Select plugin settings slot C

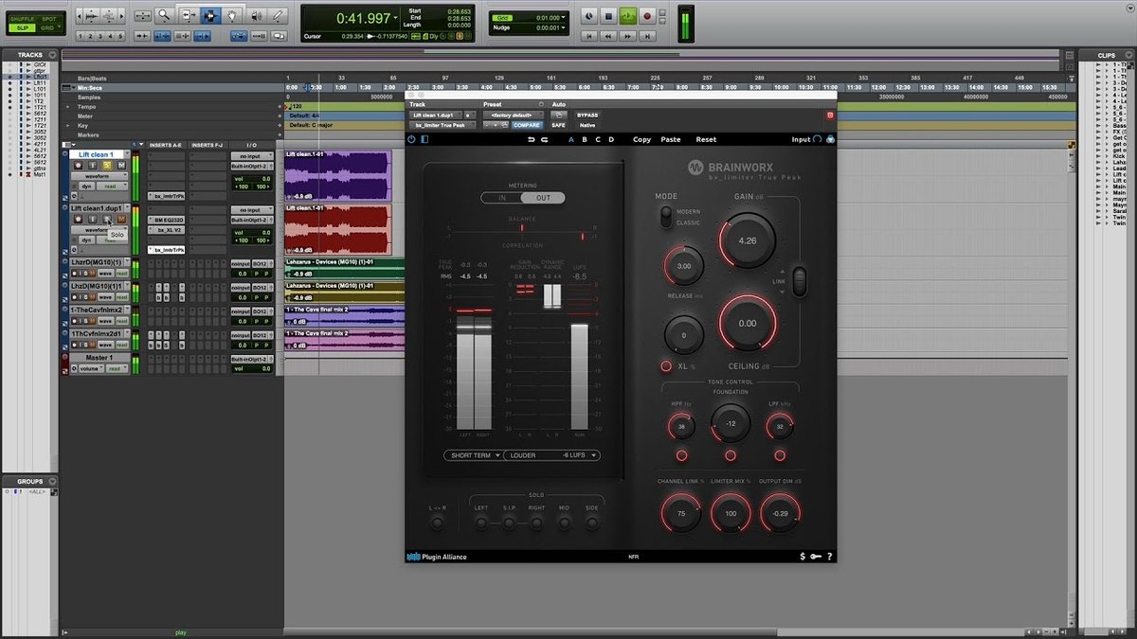coord(598,139)
